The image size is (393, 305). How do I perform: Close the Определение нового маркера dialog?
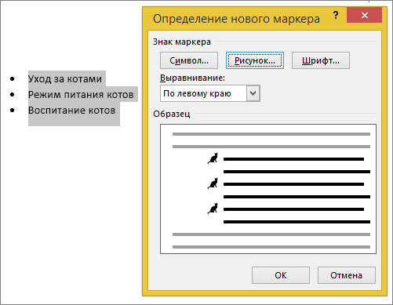(364, 15)
